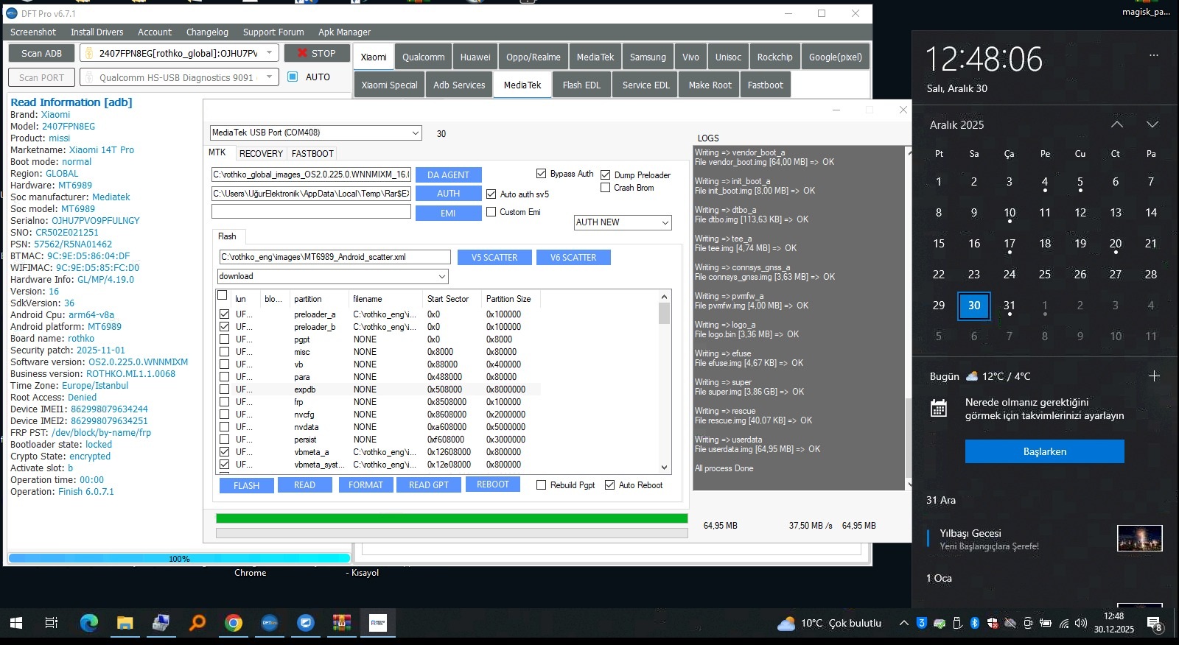The image size is (1179, 645).
Task: Open the volume speaker tray icon
Action: 1081,623
